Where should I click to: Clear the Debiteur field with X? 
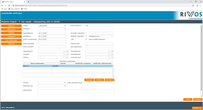(x=67, y=58)
